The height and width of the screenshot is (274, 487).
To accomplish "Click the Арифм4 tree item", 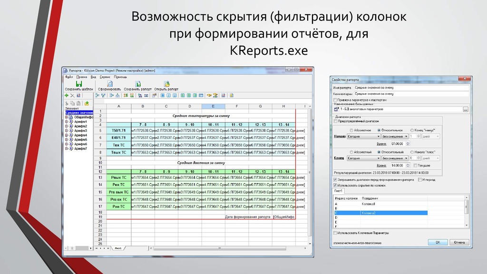I will coord(80,136).
